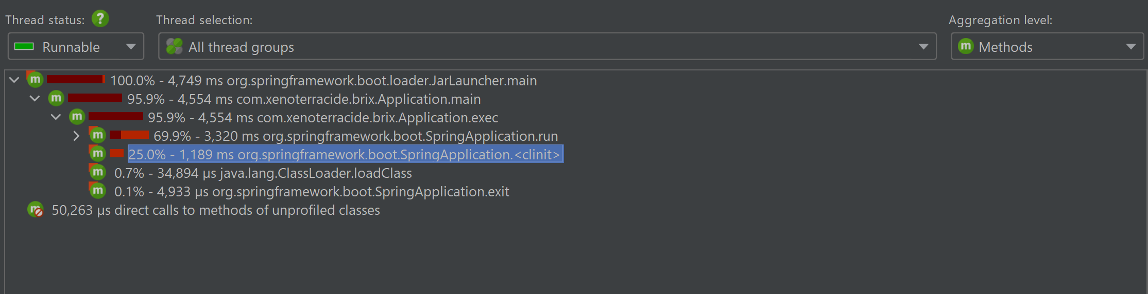Open the Runnable thread status dropdown
Screen dimensions: 1148x294
coord(76,47)
